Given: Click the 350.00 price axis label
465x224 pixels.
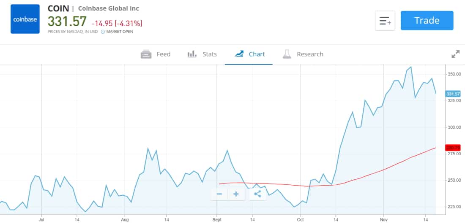Looking at the screenshot, I should click(x=454, y=74).
